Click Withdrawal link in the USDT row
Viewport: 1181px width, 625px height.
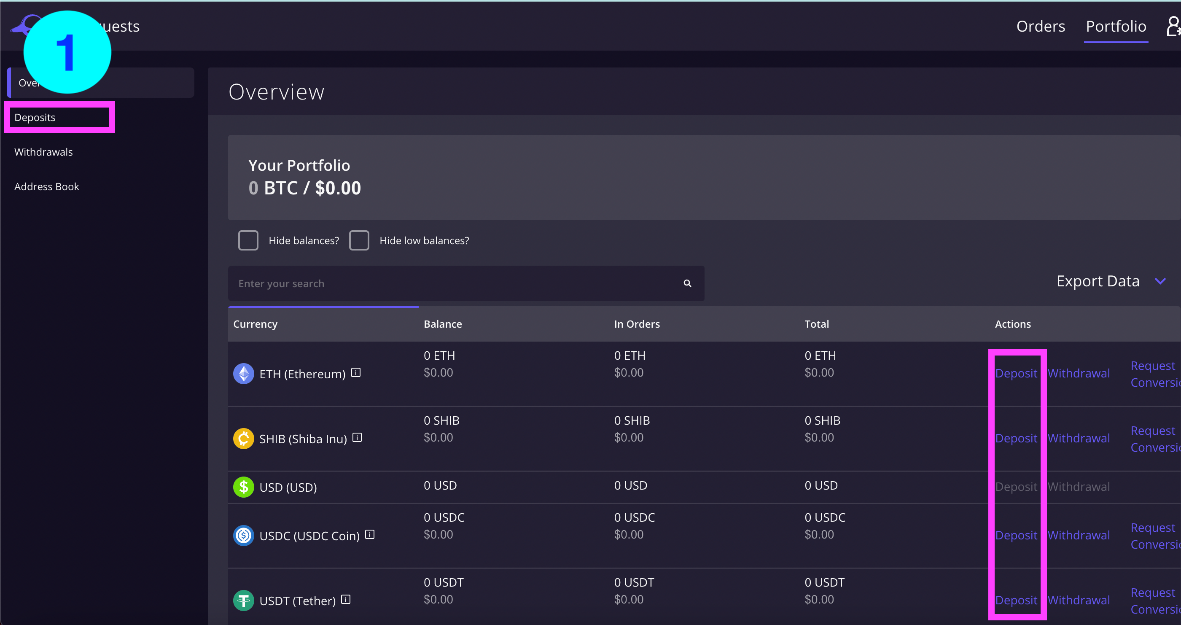tap(1078, 600)
